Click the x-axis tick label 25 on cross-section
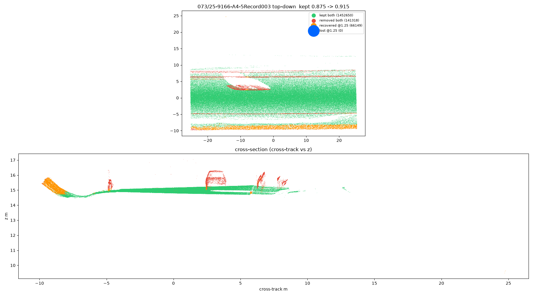Screen dimensions: 533x296 click(508, 283)
